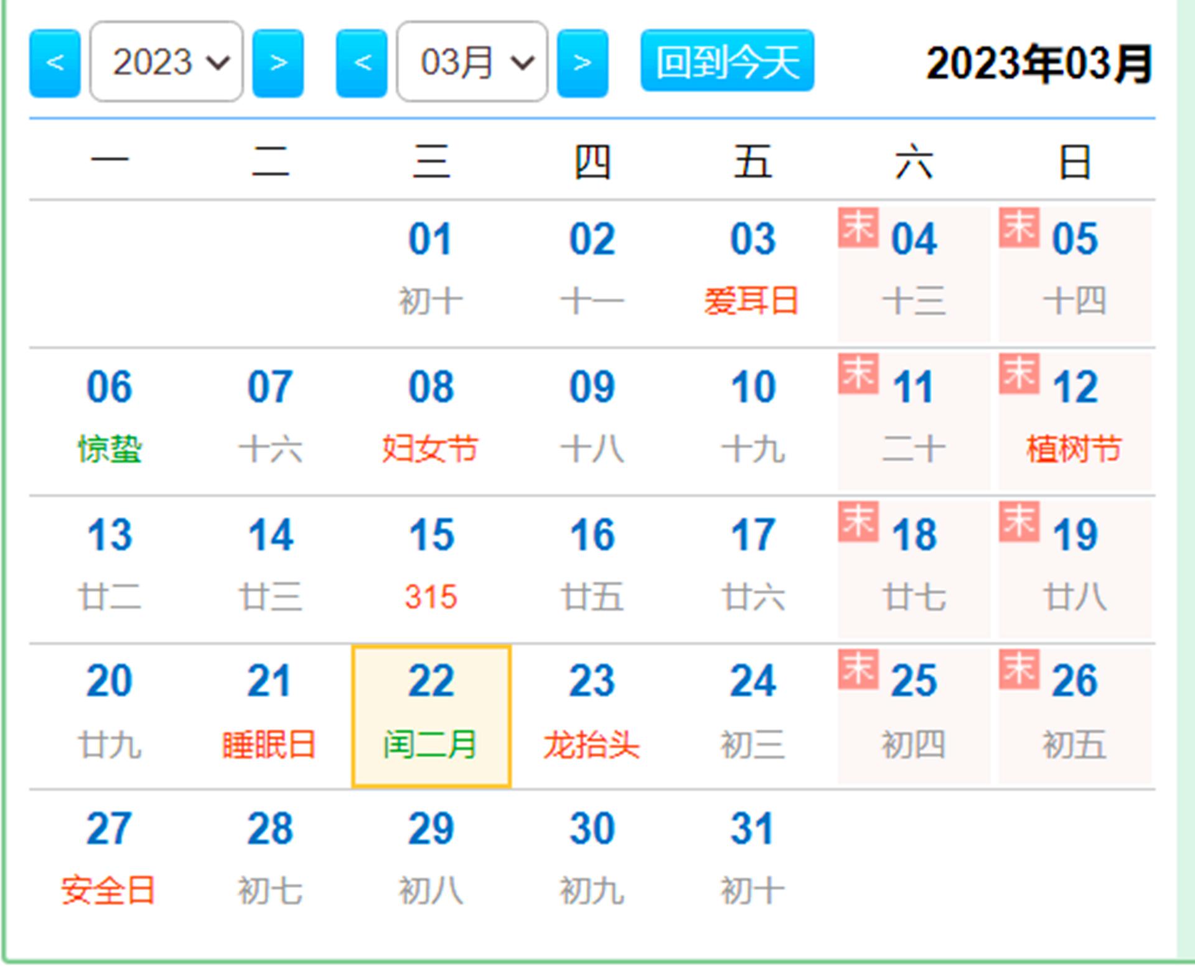Click the next year arrow button

(x=279, y=63)
